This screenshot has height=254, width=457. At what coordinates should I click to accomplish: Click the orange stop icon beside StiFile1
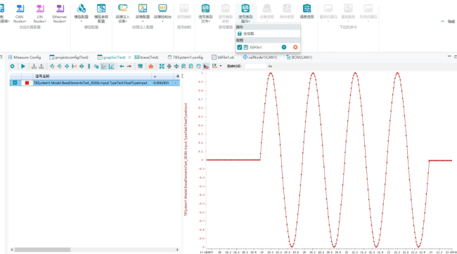[295, 47]
